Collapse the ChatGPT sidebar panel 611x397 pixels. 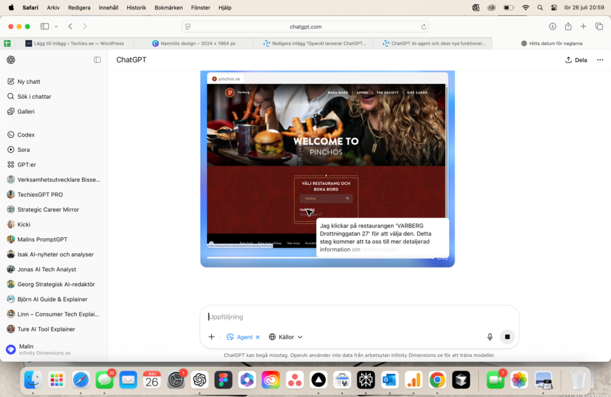(97, 60)
